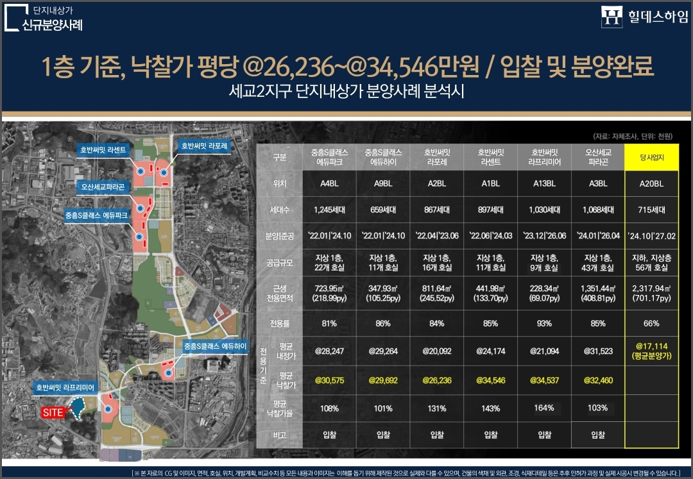Click the blue dot linked to 호반써밋 라프리미어 label
Image resolution: width=693 pixels, height=479 pixels.
pos(108,409)
